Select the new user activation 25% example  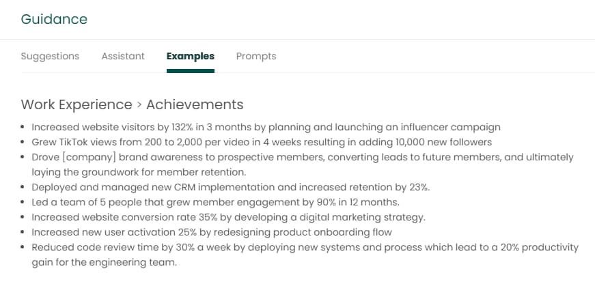tap(212, 232)
